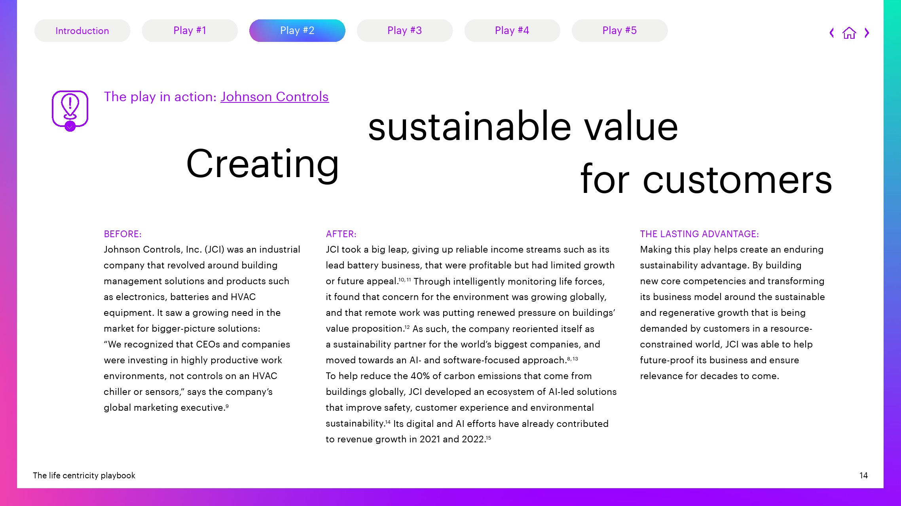The width and height of the screenshot is (901, 506).
Task: Click the top-right forward chevron
Action: (867, 33)
